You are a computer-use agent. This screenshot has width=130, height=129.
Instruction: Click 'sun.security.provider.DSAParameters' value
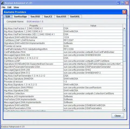click(93, 108)
